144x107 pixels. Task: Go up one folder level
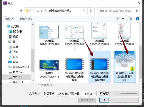coord(21,11)
